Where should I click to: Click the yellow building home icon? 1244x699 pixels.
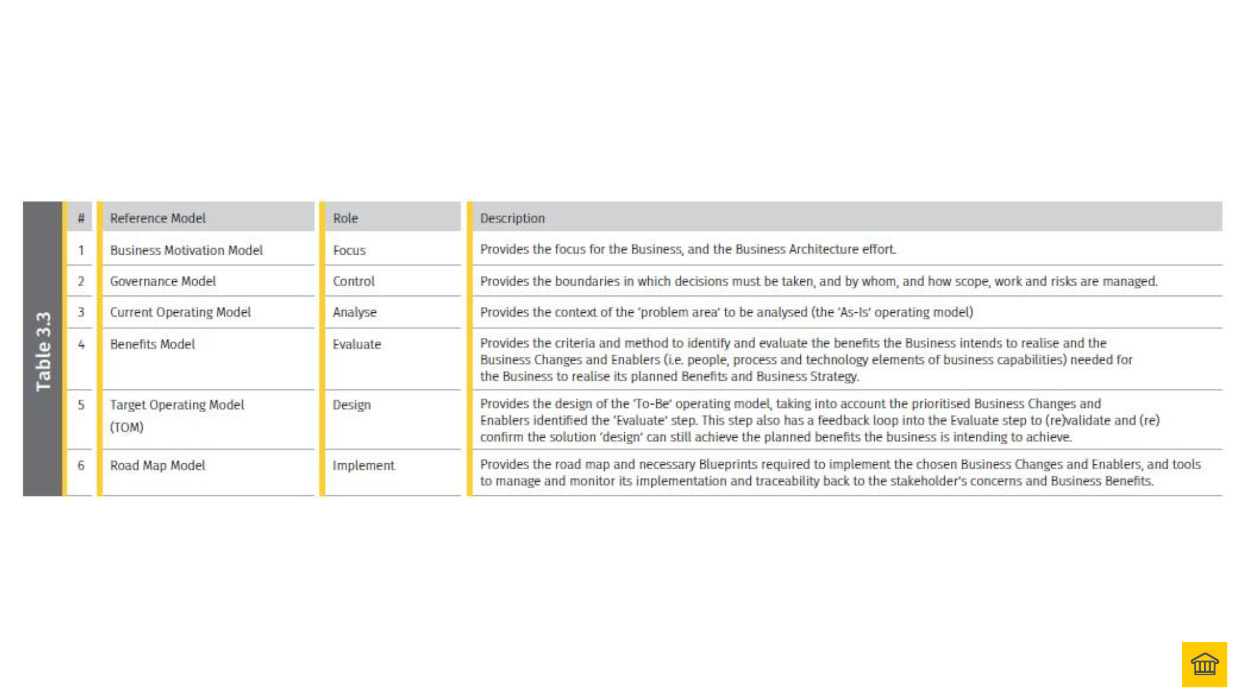1203,663
